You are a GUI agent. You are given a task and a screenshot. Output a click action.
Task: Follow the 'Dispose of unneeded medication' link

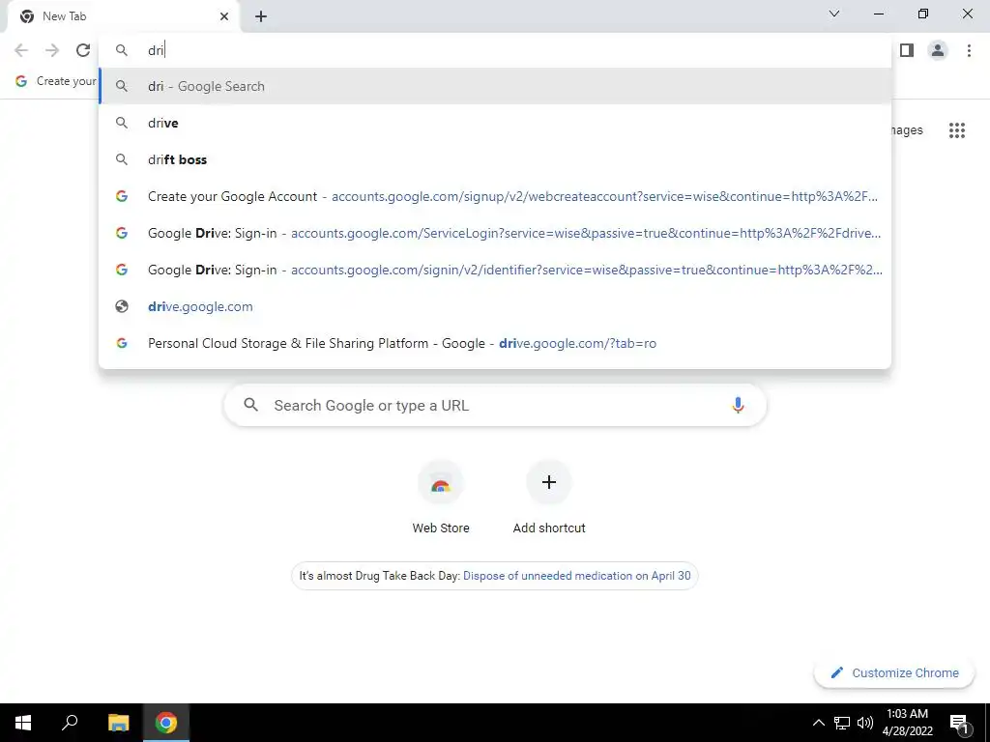pyautogui.click(x=577, y=576)
